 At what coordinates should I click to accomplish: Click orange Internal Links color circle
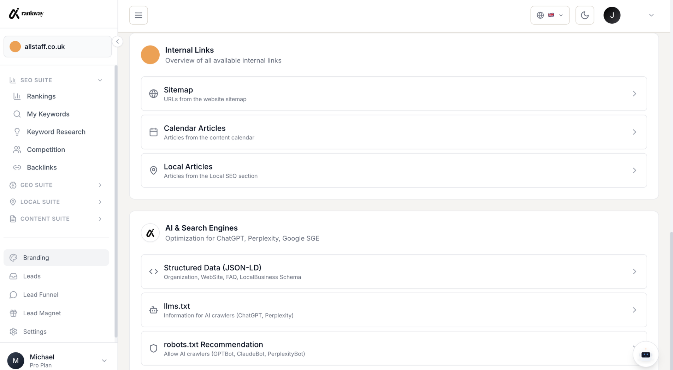(150, 55)
